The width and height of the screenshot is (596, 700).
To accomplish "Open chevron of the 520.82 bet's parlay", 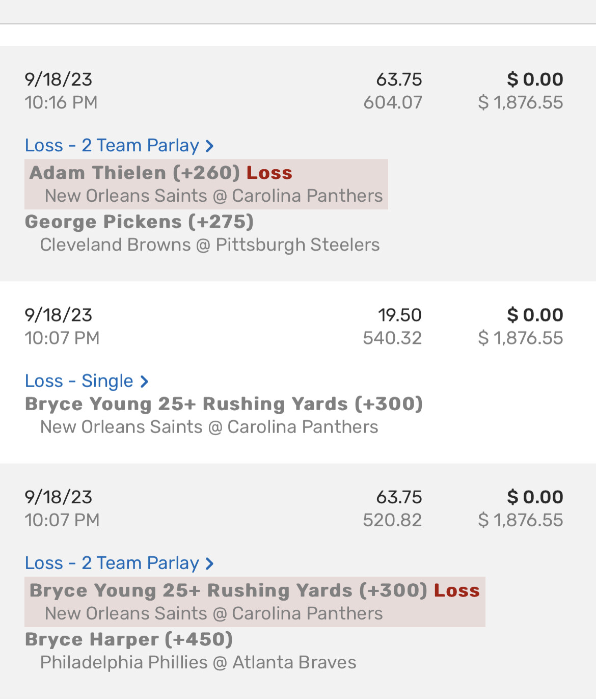I will coord(209,564).
